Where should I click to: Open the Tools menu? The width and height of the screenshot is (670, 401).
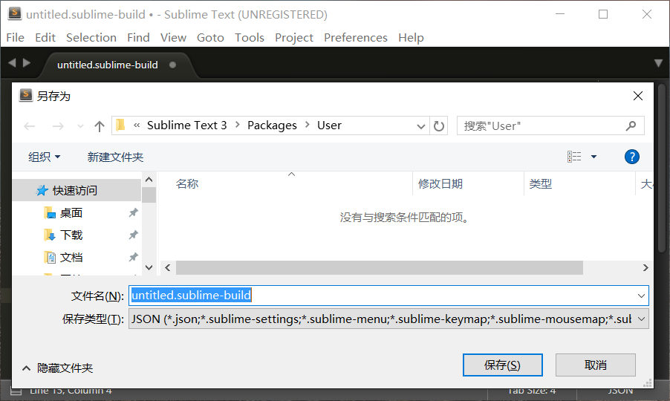(x=250, y=38)
